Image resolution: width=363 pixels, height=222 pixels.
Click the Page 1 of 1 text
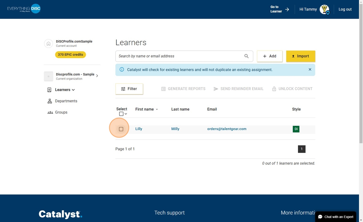click(125, 149)
